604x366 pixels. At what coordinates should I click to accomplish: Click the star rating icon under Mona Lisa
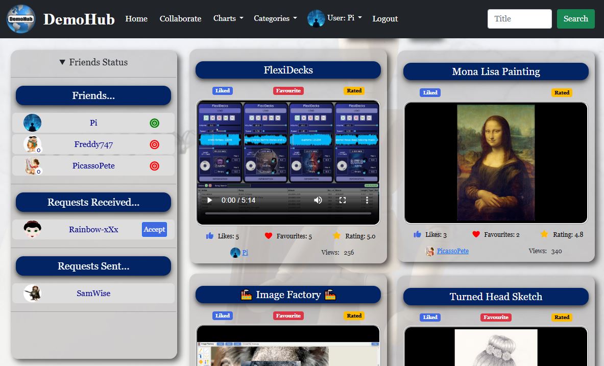(544, 234)
